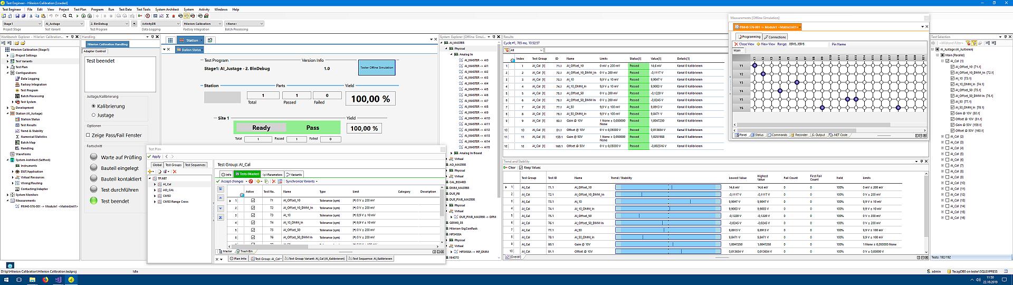The image size is (1013, 285).
Task: Click the red cancel changes icon in Tests toolbar
Action: coord(251,182)
